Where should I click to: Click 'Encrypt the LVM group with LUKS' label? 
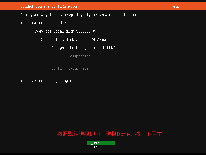pyautogui.click(x=83, y=48)
